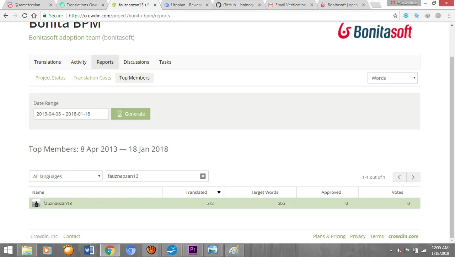Open the Words unit dropdown
455x257 pixels.
[x=392, y=78]
